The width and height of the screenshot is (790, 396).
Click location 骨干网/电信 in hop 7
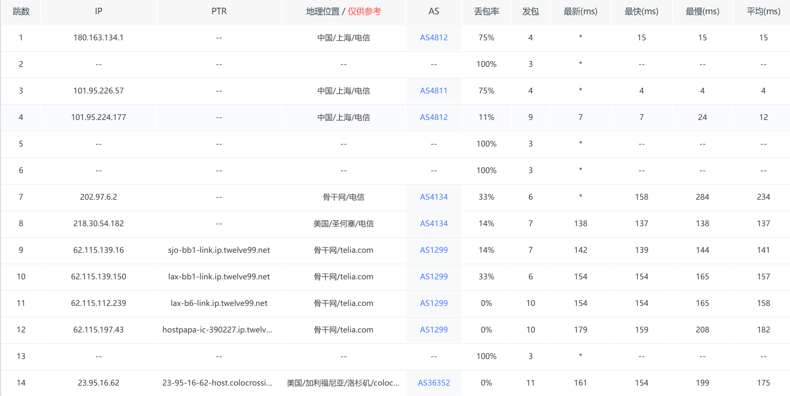(343, 197)
